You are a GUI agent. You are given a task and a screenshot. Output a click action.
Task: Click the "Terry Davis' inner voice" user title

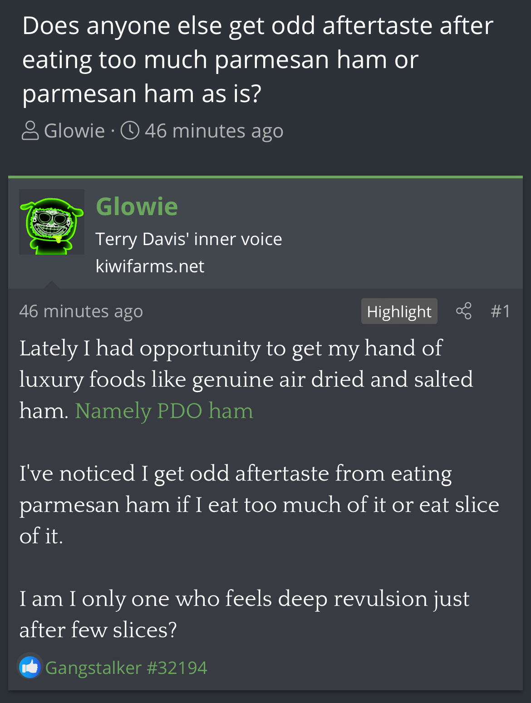[189, 239]
